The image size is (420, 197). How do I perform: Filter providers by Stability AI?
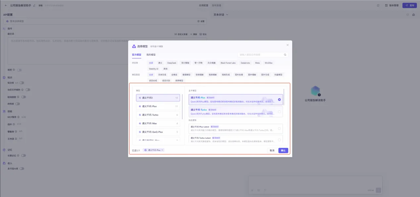click(154, 69)
